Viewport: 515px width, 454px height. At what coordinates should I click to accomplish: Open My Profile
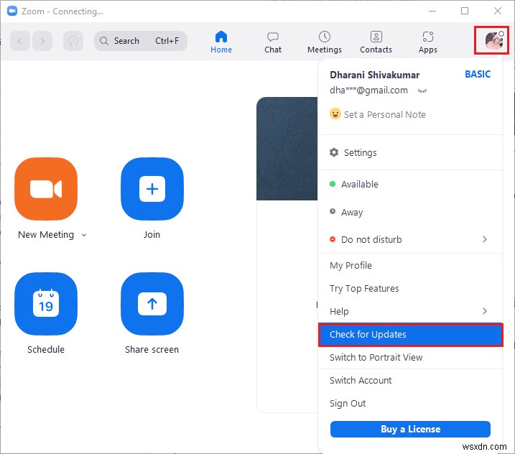[x=411, y=266]
